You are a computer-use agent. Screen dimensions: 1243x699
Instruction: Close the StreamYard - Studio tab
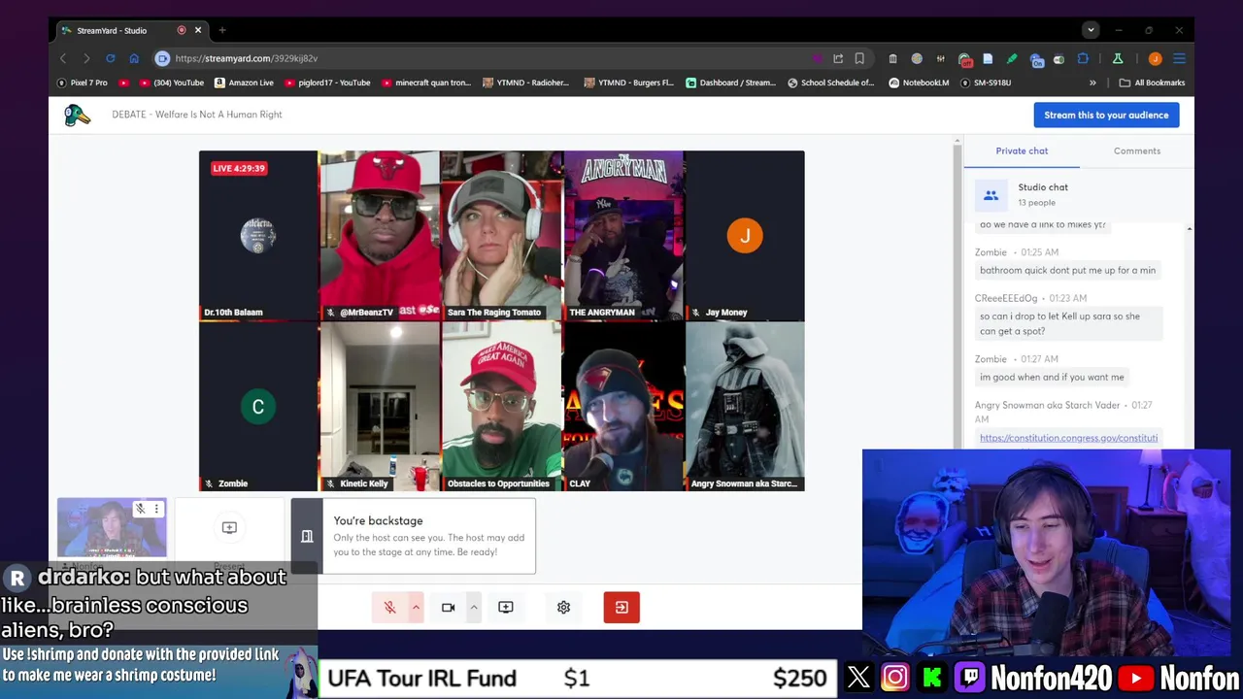198,30
